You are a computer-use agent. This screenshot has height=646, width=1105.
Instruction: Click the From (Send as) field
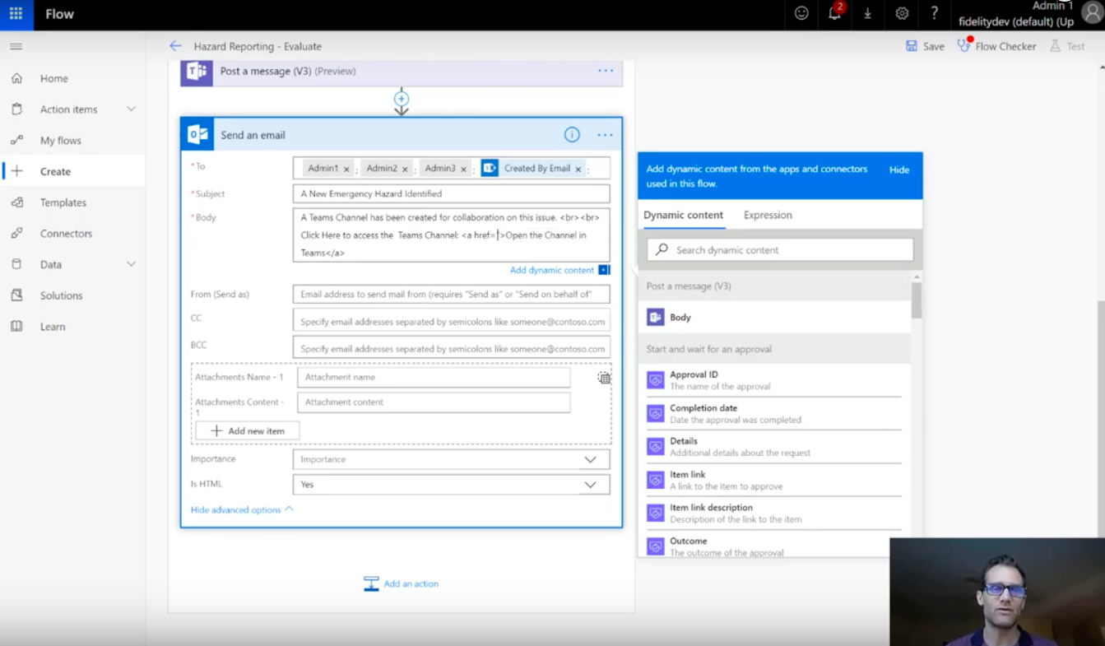452,295
